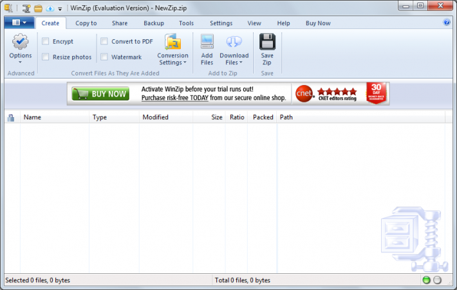Click 'Selected 0 files, 0 bytes' status text
Screen dimensions: 457x290
tap(37, 280)
